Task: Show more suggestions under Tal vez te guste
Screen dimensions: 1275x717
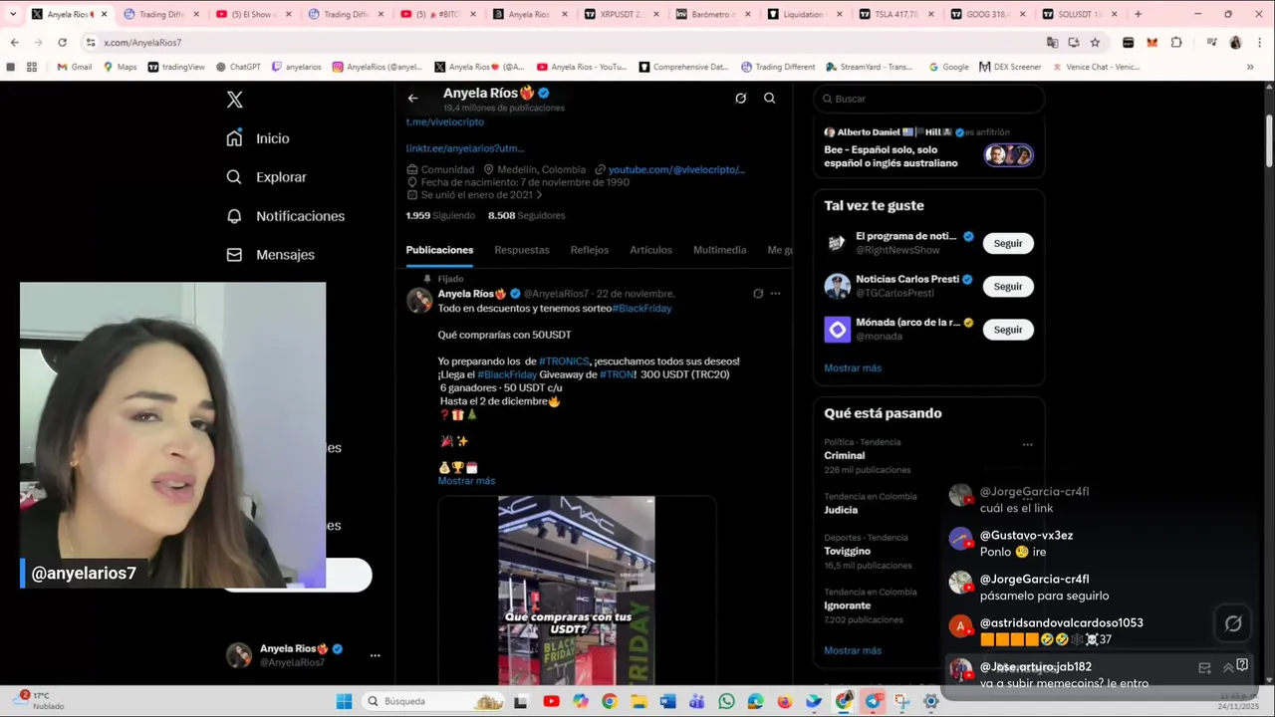Action: pyautogui.click(x=853, y=368)
